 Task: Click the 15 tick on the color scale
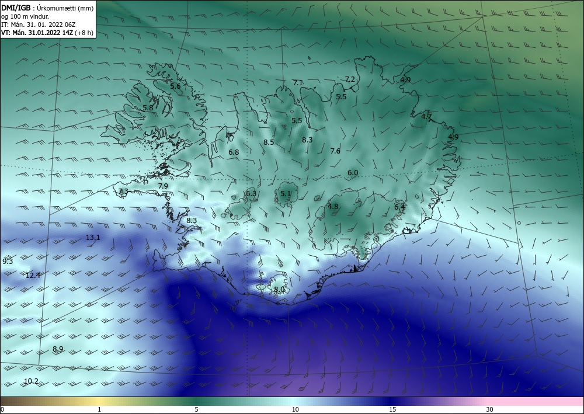point(392,409)
